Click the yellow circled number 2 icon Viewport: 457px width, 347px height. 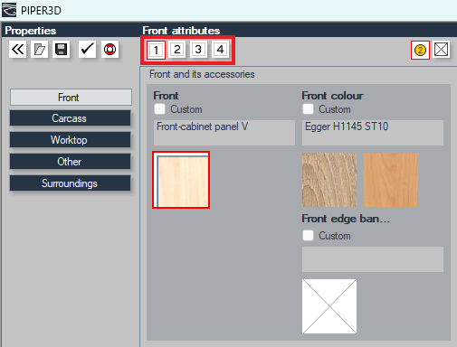pos(420,50)
